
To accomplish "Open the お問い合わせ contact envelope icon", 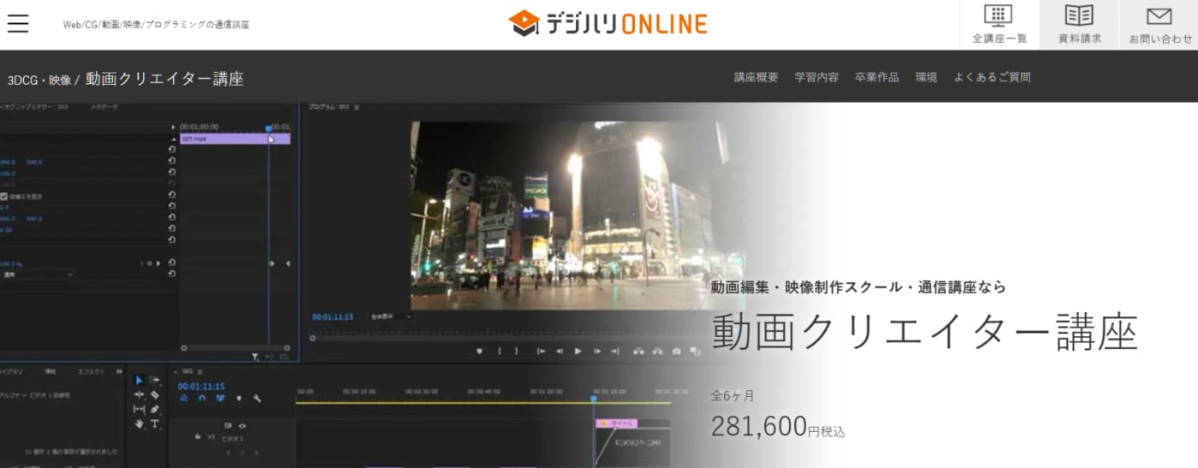I will click(x=1159, y=25).
